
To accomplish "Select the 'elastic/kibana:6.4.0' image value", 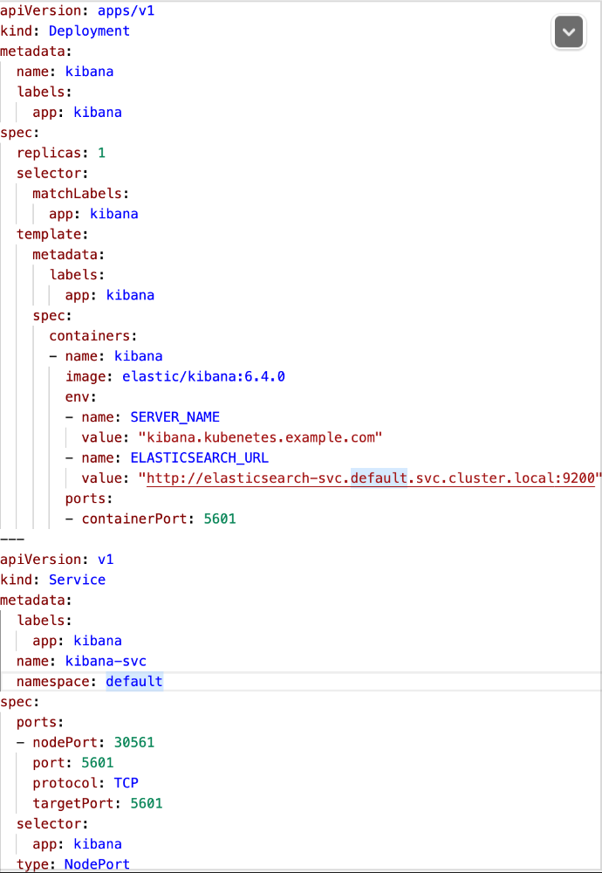I will coord(203,376).
